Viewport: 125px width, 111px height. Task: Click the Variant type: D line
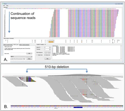(55, 46)
